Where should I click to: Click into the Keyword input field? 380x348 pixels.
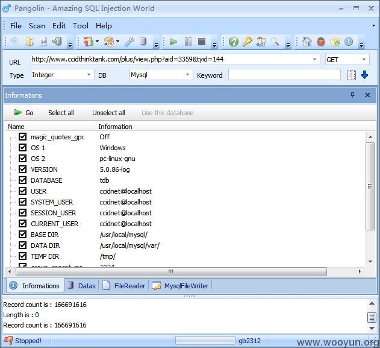[x=284, y=75]
